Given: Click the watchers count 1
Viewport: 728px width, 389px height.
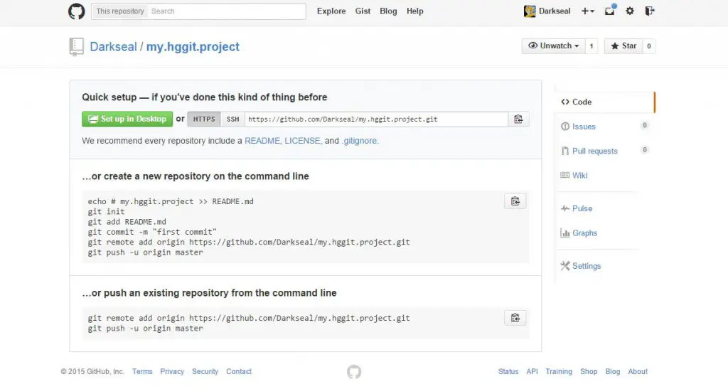Looking at the screenshot, I should point(591,46).
